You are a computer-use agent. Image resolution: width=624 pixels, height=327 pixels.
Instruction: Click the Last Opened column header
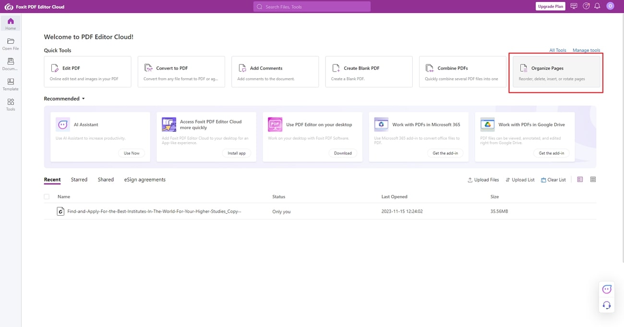click(395, 196)
